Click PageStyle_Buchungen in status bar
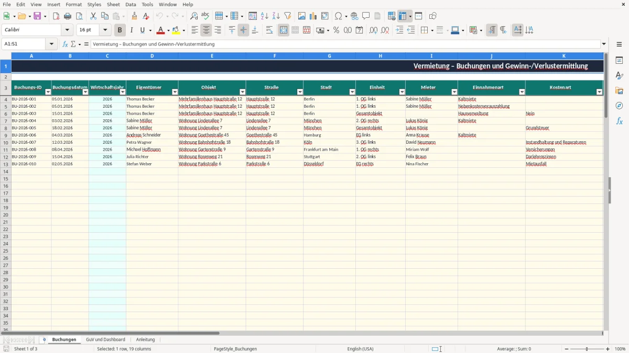The width and height of the screenshot is (629, 353). point(235,349)
